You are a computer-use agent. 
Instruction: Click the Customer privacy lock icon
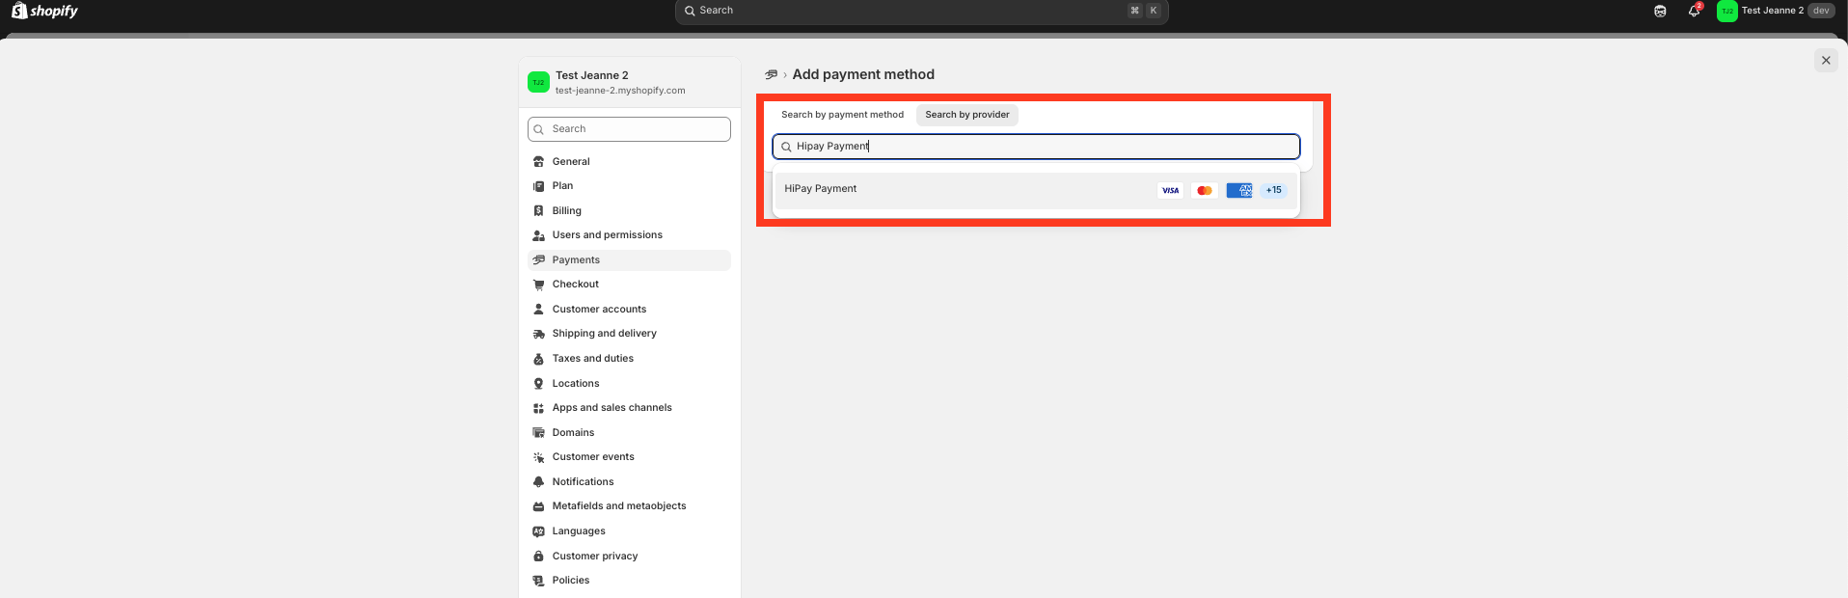click(x=538, y=557)
